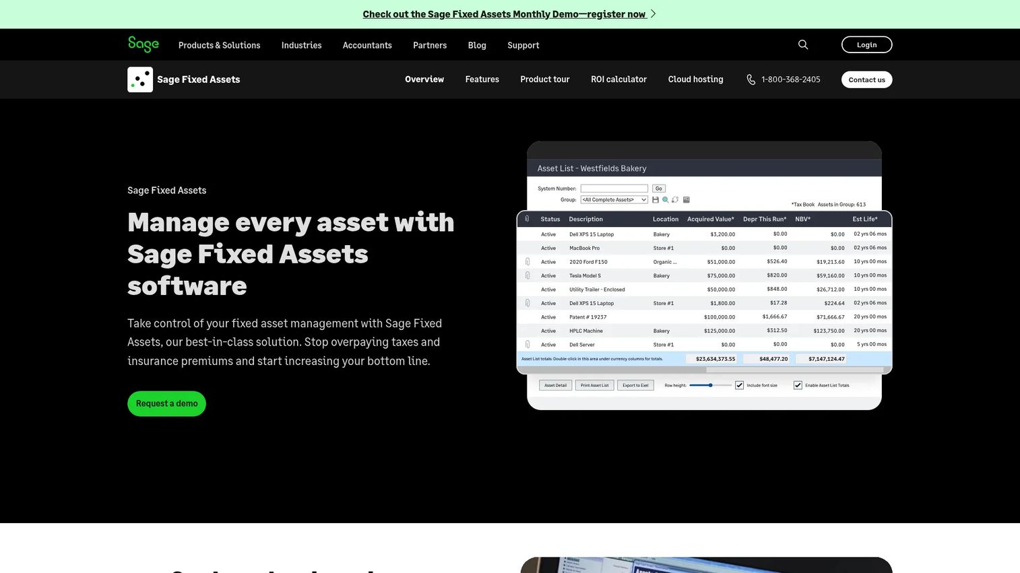Click the save disk icon next to Group dropdown

point(656,200)
